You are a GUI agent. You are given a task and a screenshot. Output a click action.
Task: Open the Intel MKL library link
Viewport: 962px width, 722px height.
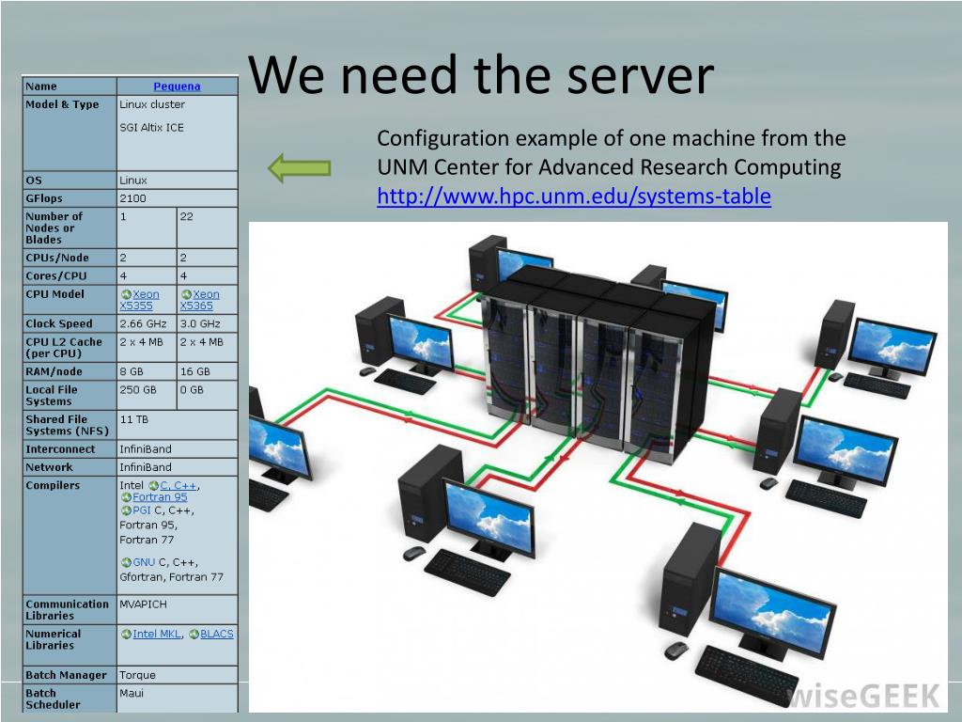tap(157, 635)
